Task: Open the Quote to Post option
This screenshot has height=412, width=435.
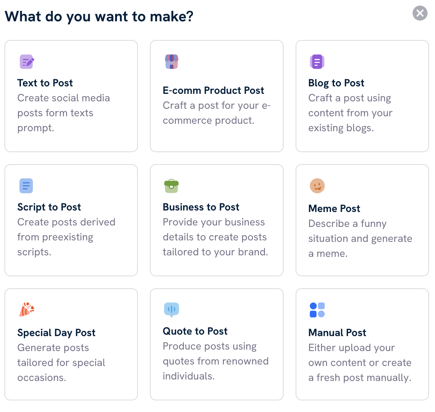Action: (217, 344)
